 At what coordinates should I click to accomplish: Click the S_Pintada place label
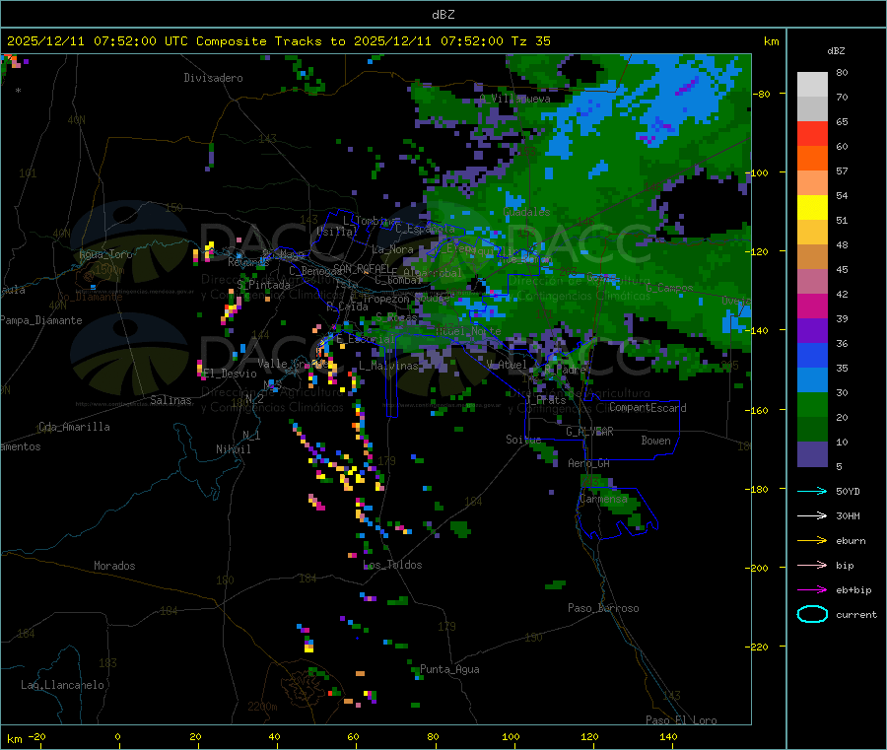pyautogui.click(x=263, y=285)
